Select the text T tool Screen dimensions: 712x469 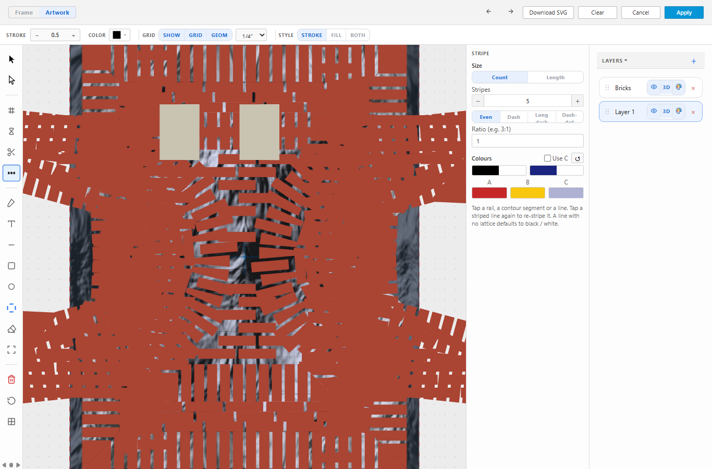[x=11, y=224]
